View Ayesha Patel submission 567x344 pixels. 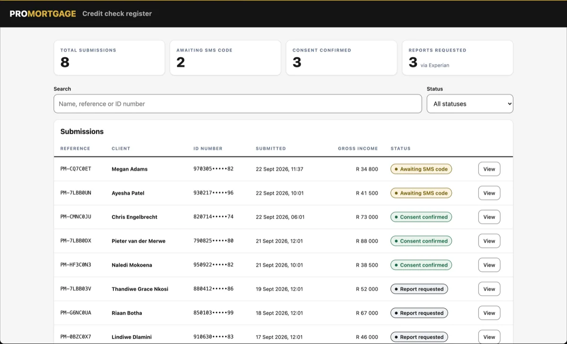(489, 193)
